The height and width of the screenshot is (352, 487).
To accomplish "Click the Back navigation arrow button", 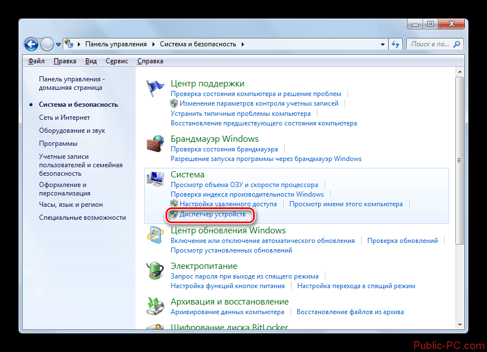I will tap(32, 45).
